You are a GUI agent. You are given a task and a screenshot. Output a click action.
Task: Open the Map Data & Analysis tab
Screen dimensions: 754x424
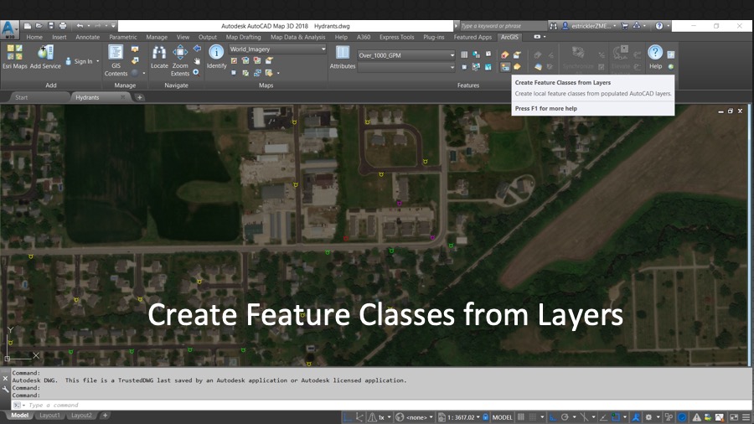coord(297,37)
